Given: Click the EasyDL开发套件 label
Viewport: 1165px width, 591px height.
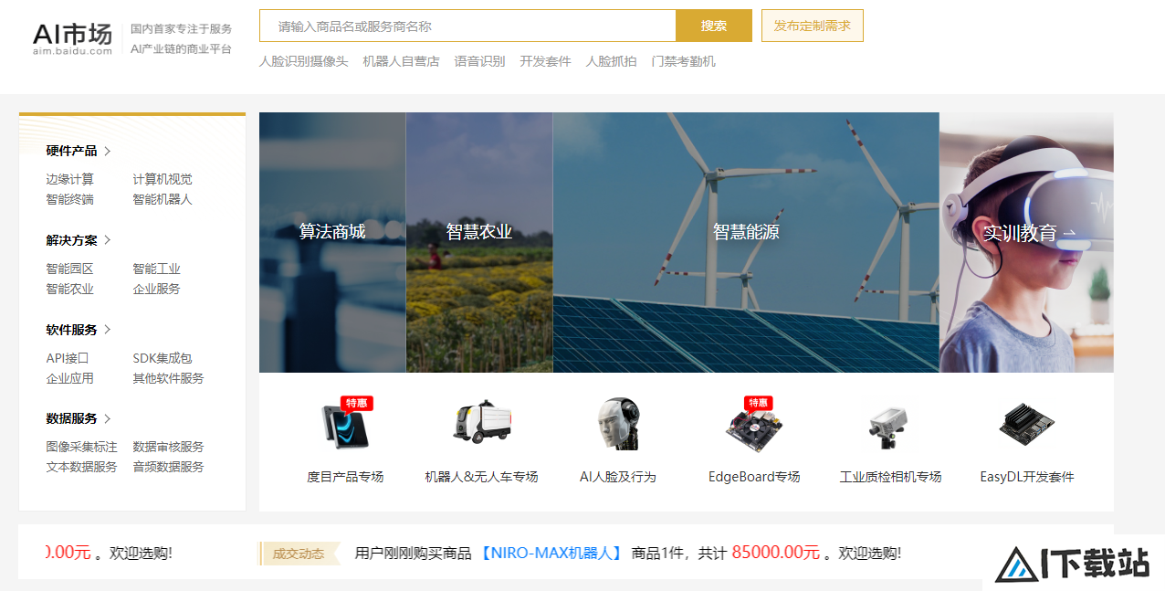Looking at the screenshot, I should [1027, 477].
